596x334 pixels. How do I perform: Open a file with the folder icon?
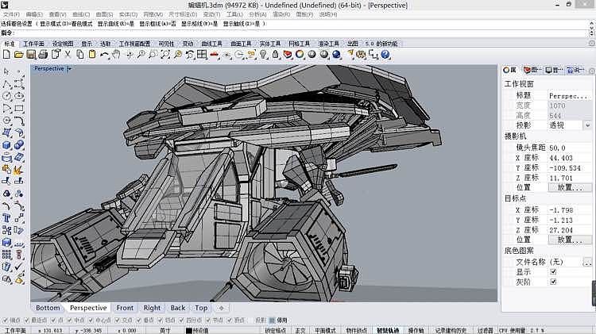pos(18,54)
